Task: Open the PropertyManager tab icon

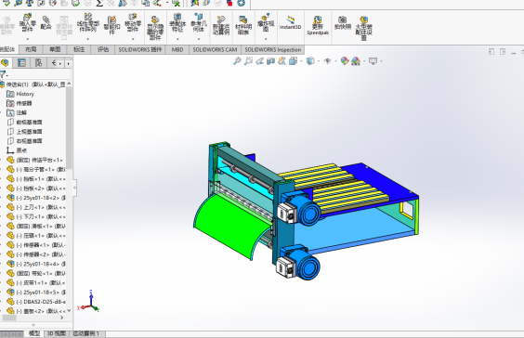Action: tap(21, 63)
